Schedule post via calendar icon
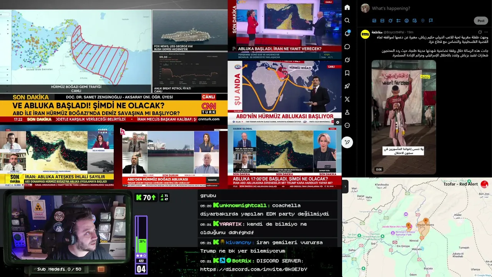Image resolution: width=492 pixels, height=277 pixels. pos(415,21)
